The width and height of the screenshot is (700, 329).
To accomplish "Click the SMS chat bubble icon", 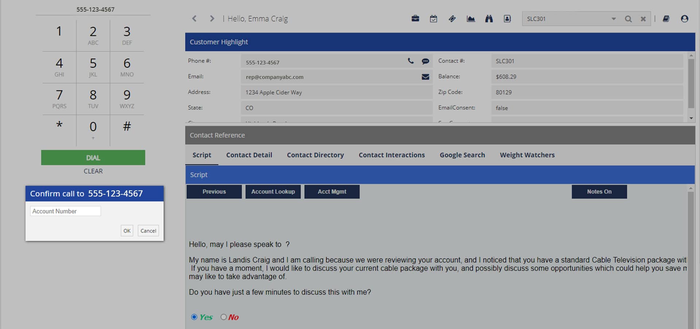I will 425,62.
